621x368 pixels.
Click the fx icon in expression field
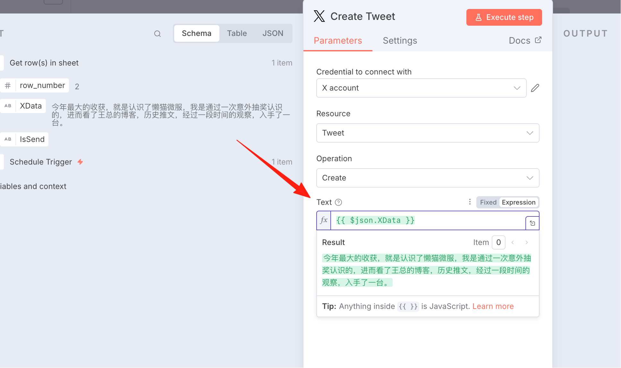(324, 220)
